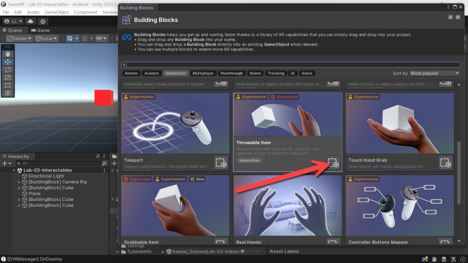The height and width of the screenshot is (263, 468).
Task: Select the Rect tool
Action: [8, 85]
